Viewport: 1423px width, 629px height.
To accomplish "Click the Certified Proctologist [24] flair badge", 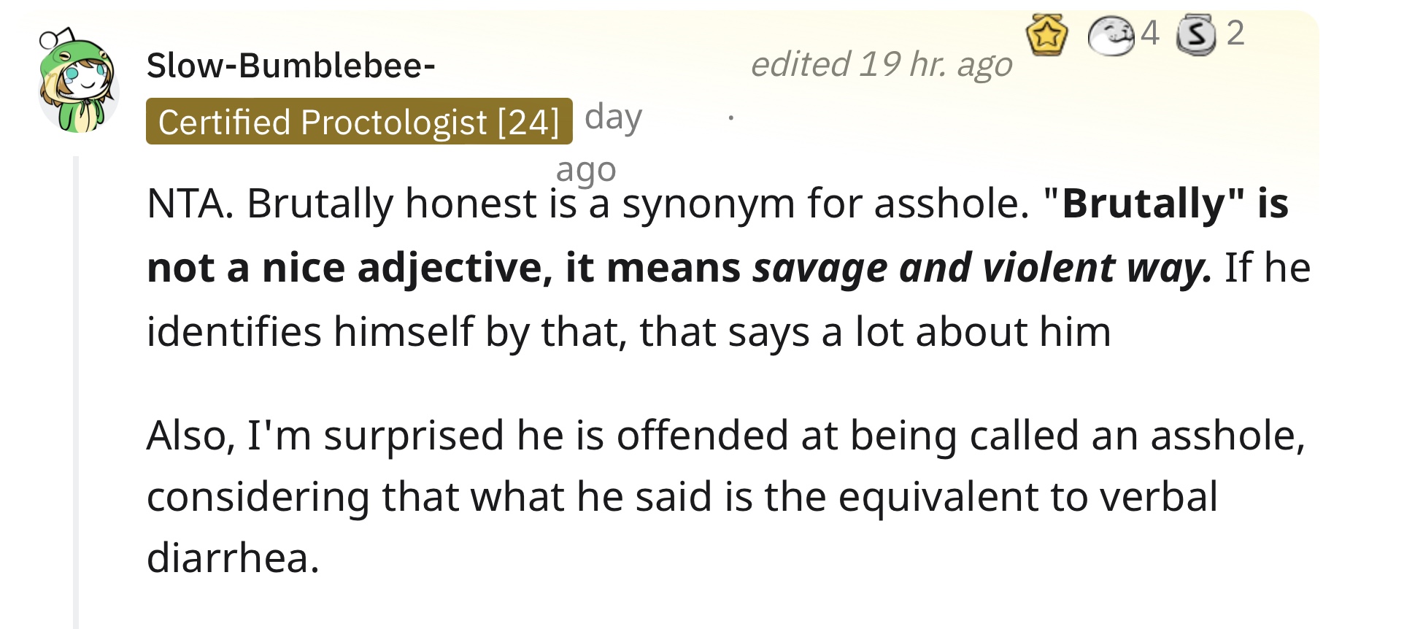I will pyautogui.click(x=359, y=121).
